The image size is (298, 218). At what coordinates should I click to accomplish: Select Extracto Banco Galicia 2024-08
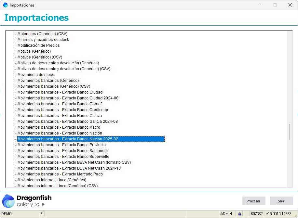coord(67,122)
